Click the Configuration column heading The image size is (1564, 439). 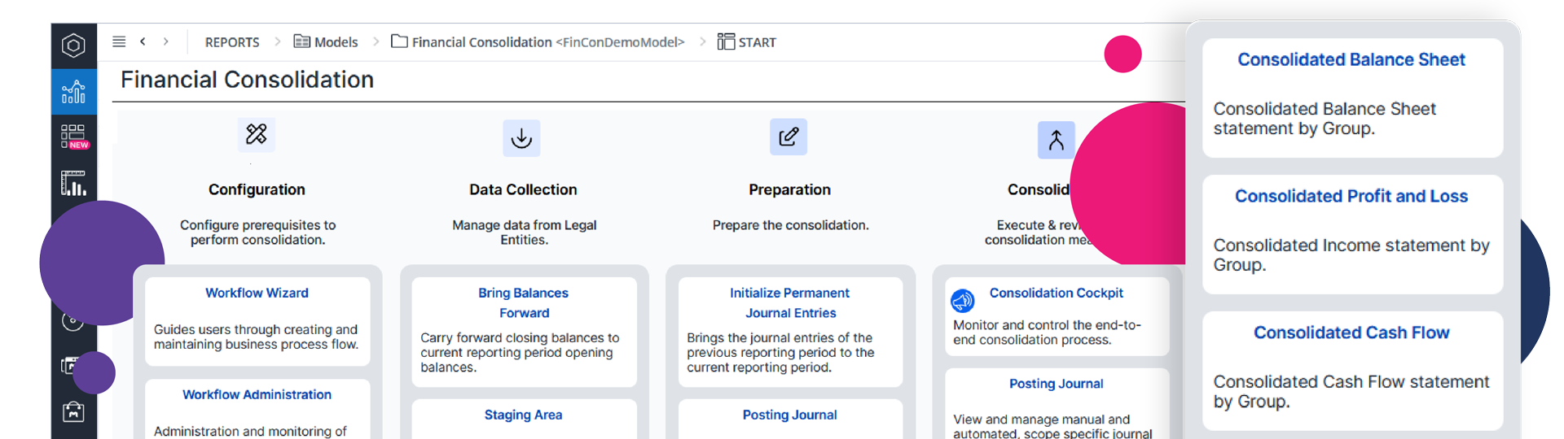[x=257, y=189]
